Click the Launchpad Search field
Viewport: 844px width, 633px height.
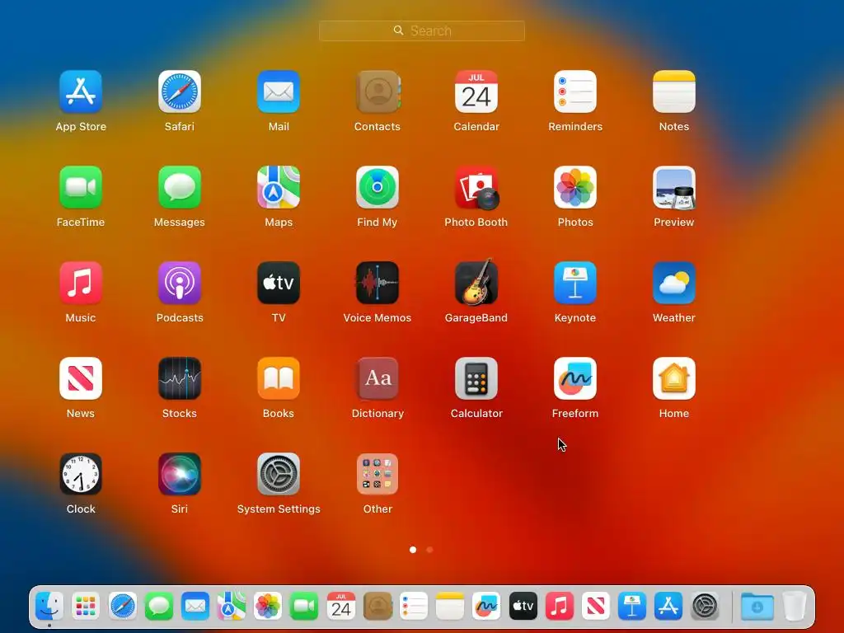422,30
